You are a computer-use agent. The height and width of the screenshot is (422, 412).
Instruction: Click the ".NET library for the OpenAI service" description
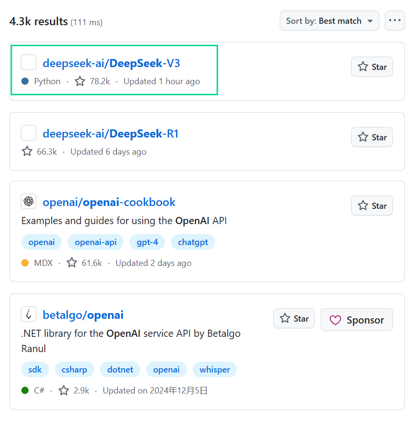click(131, 341)
